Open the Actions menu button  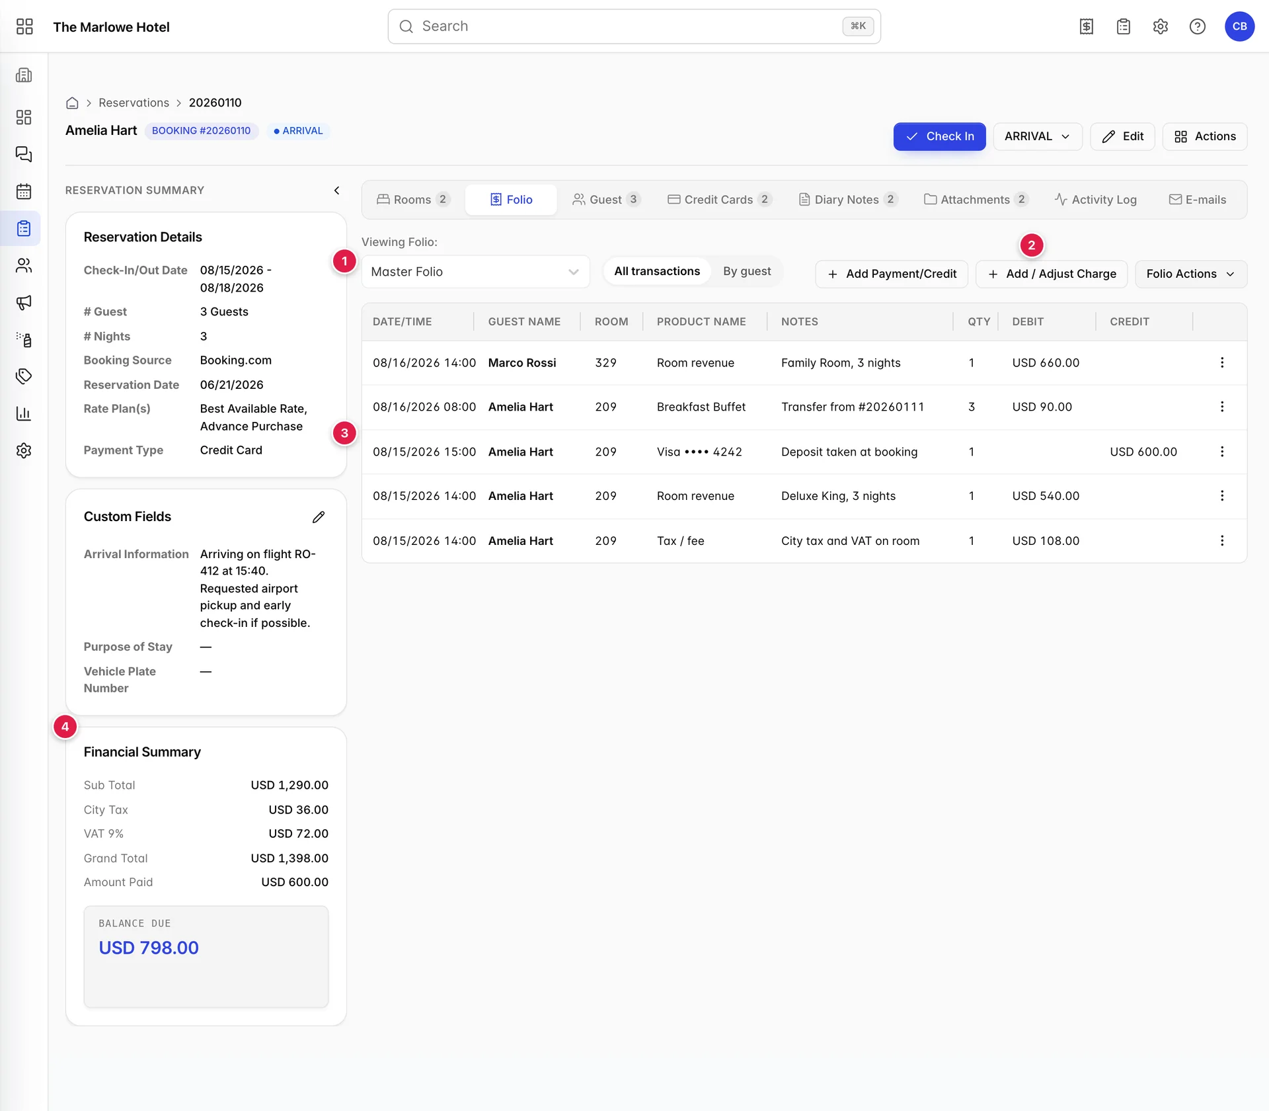point(1205,136)
